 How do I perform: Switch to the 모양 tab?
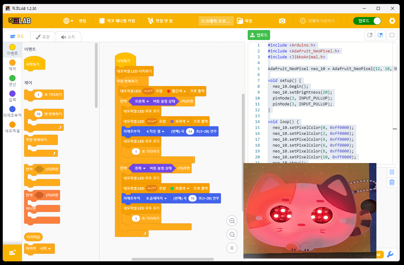(42, 37)
